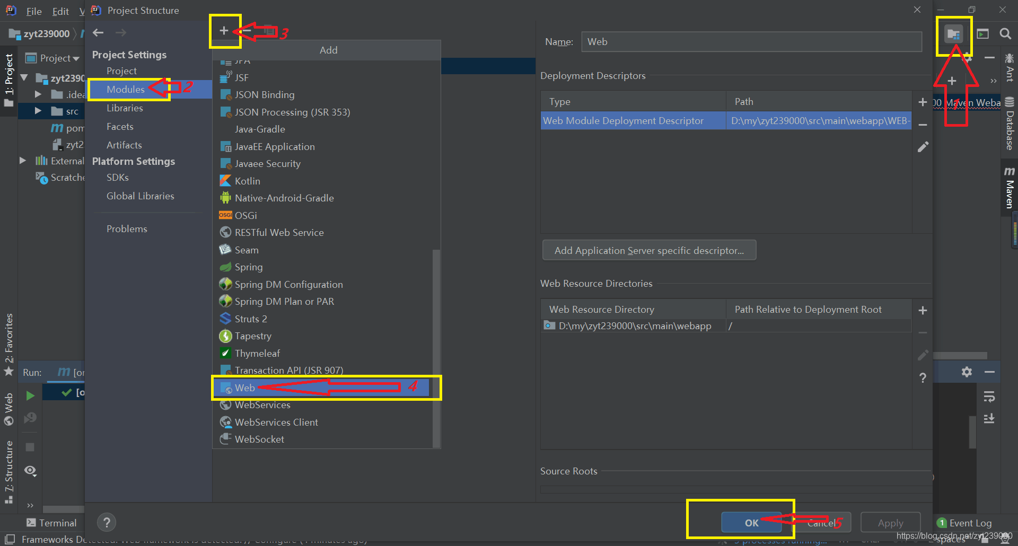Choose WebSocket from Add list
The height and width of the screenshot is (546, 1018).
pyautogui.click(x=322, y=439)
